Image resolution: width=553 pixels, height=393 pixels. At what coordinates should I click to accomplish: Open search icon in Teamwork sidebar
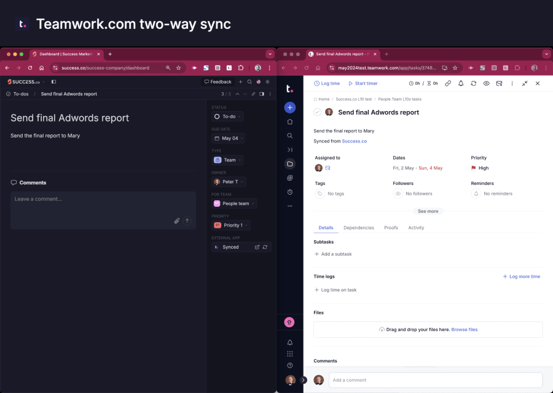(289, 136)
